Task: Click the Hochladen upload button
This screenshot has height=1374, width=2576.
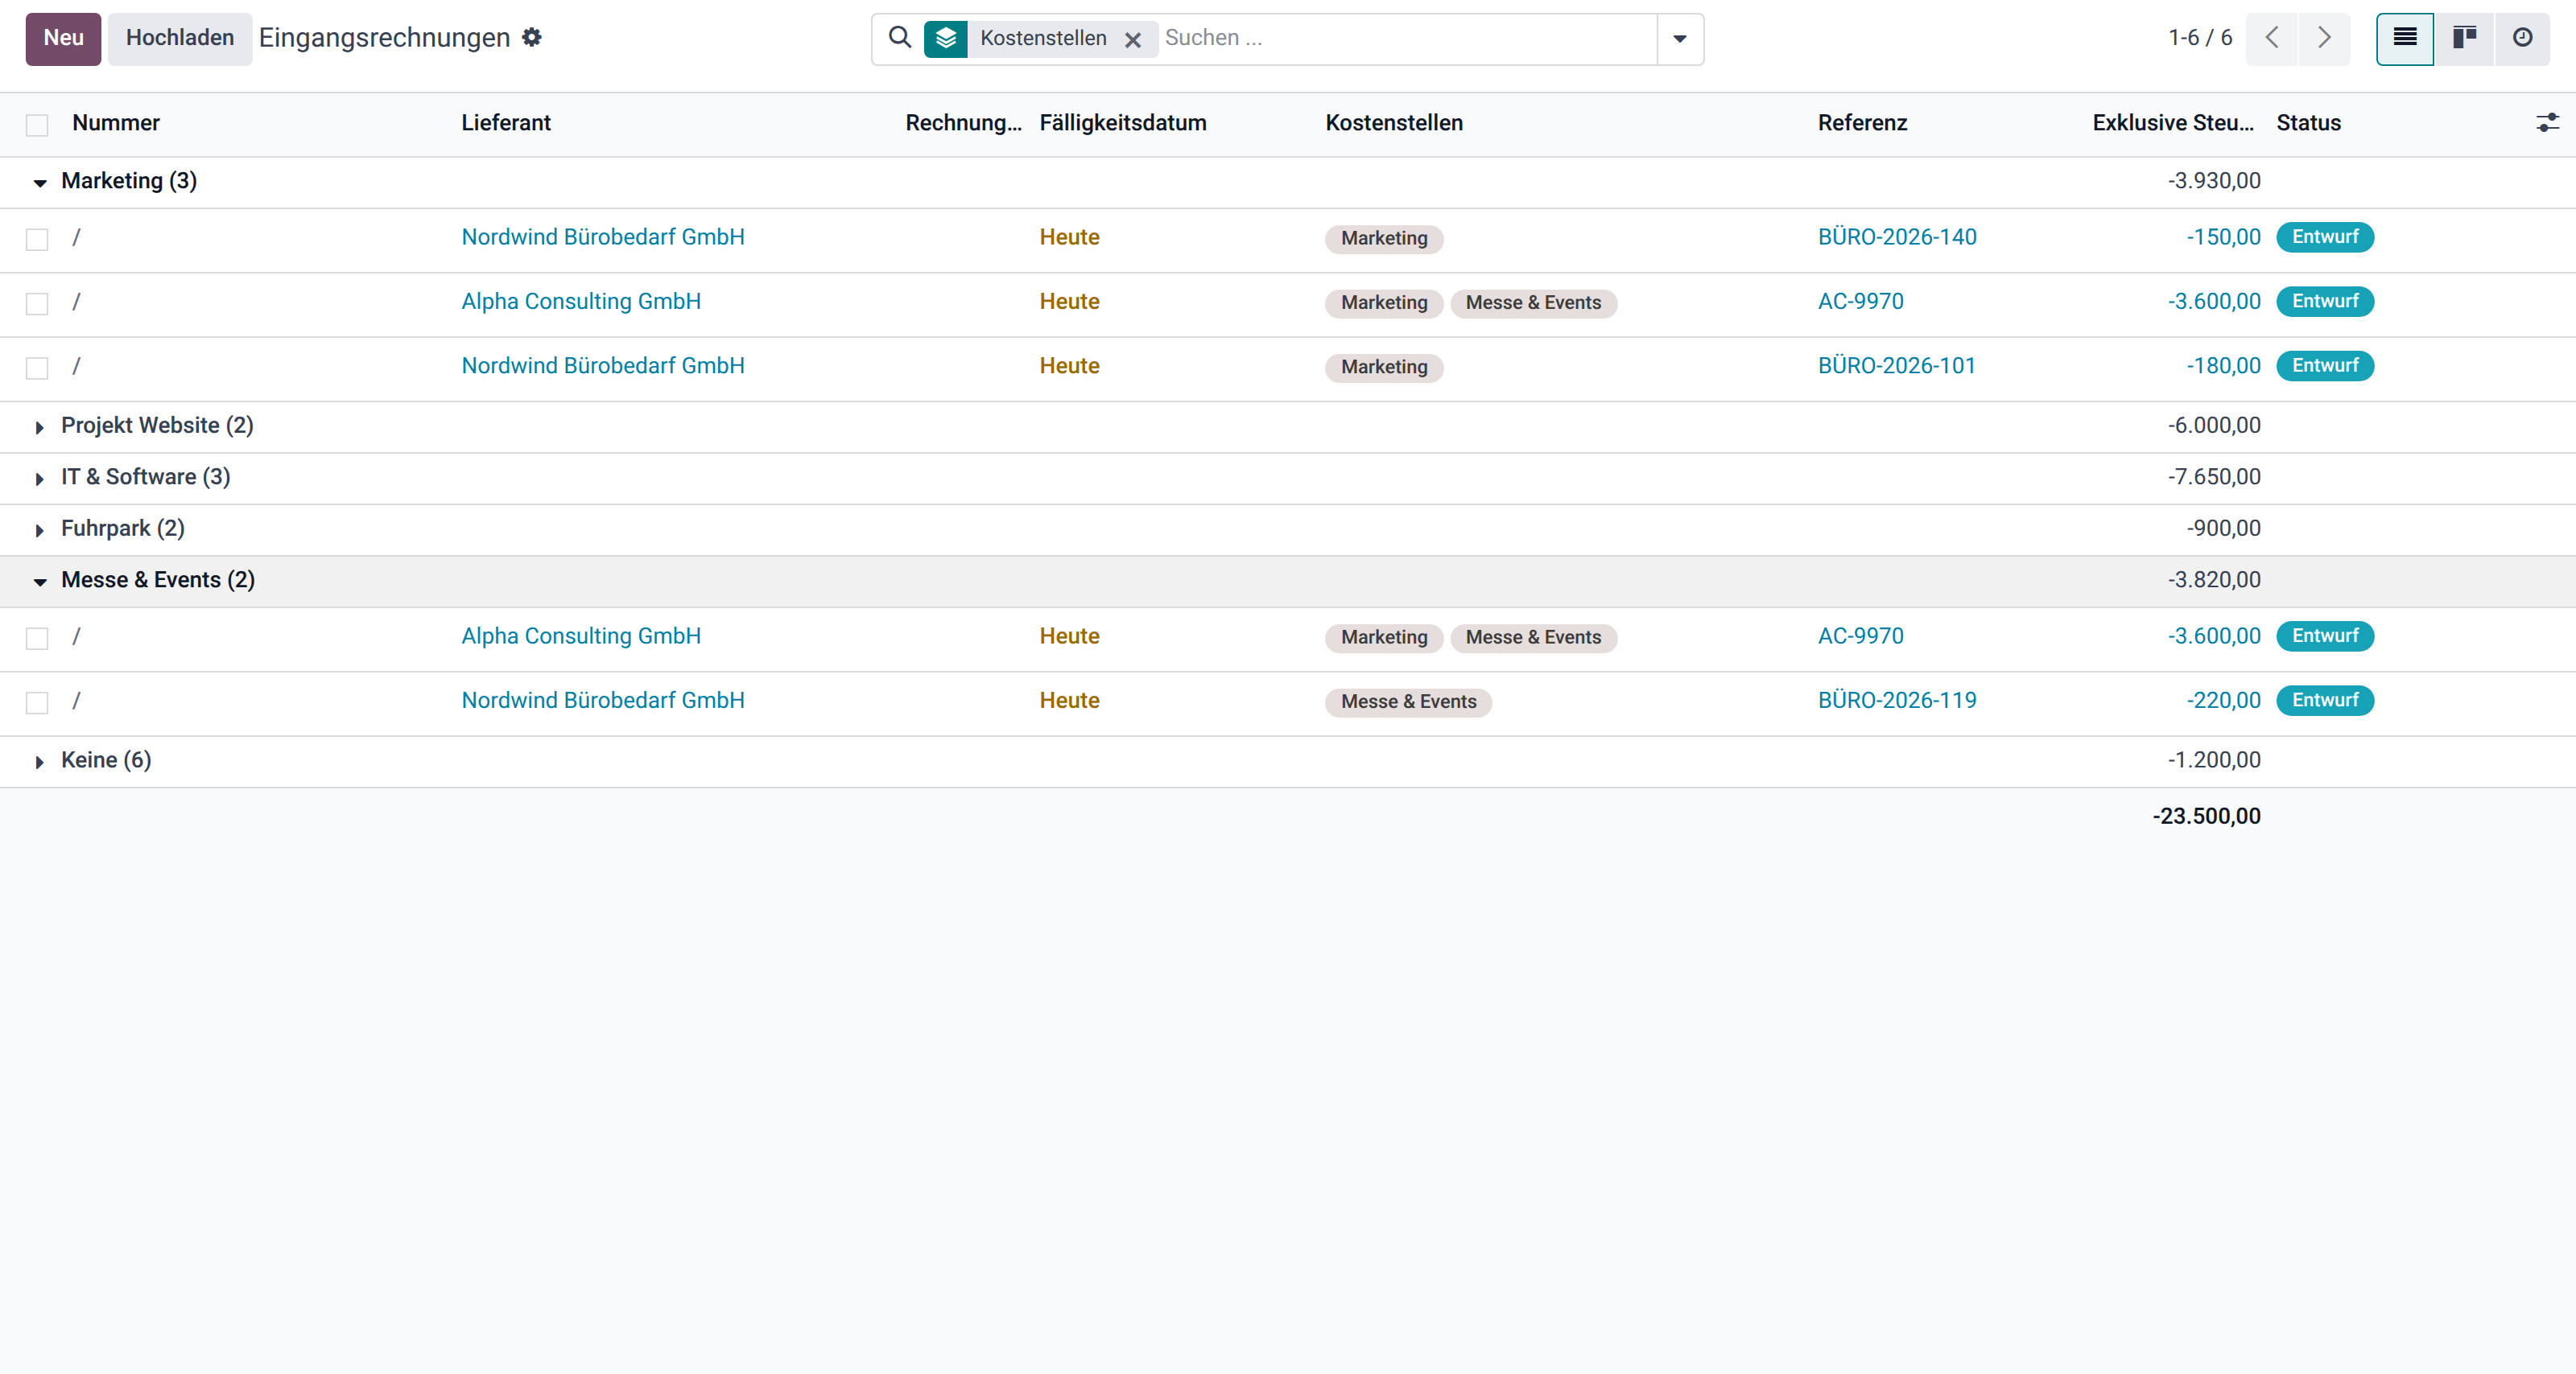Action: (x=180, y=38)
